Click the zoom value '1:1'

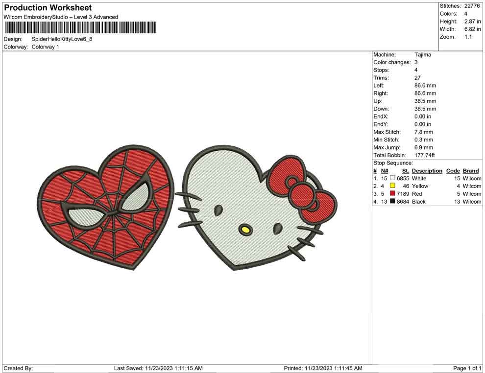pos(468,37)
